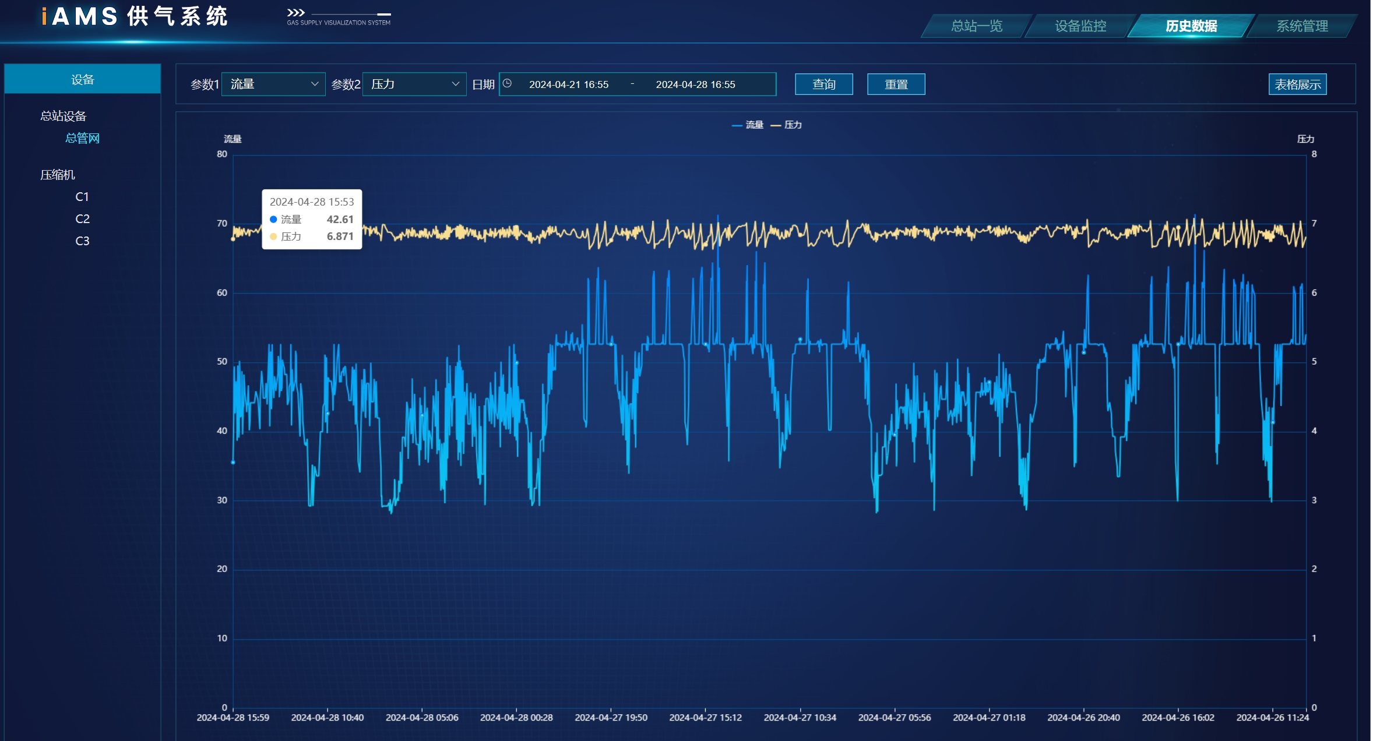Click the 表格展示 button

[1297, 84]
